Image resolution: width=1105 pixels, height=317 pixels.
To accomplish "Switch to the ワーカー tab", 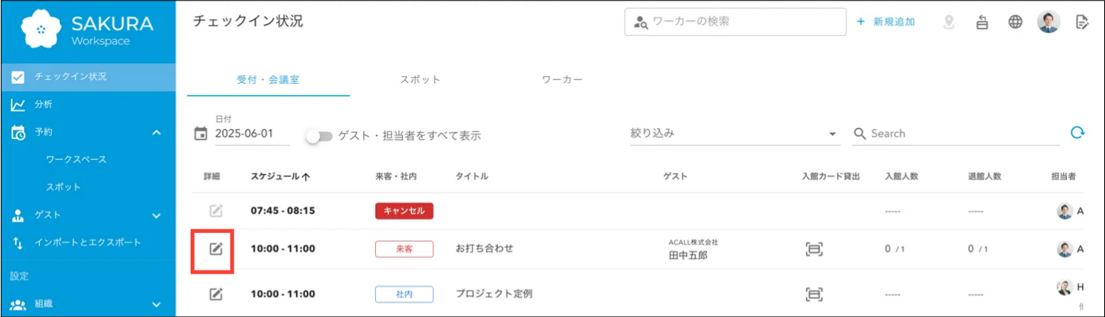I will [x=562, y=79].
